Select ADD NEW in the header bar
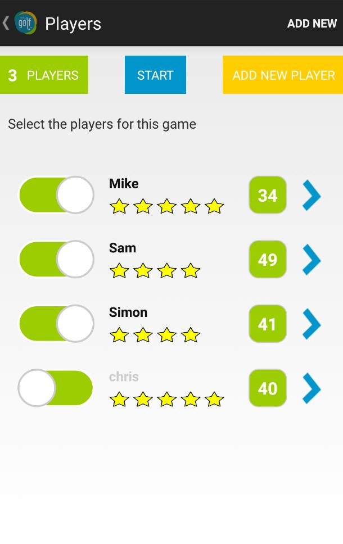 312,23
